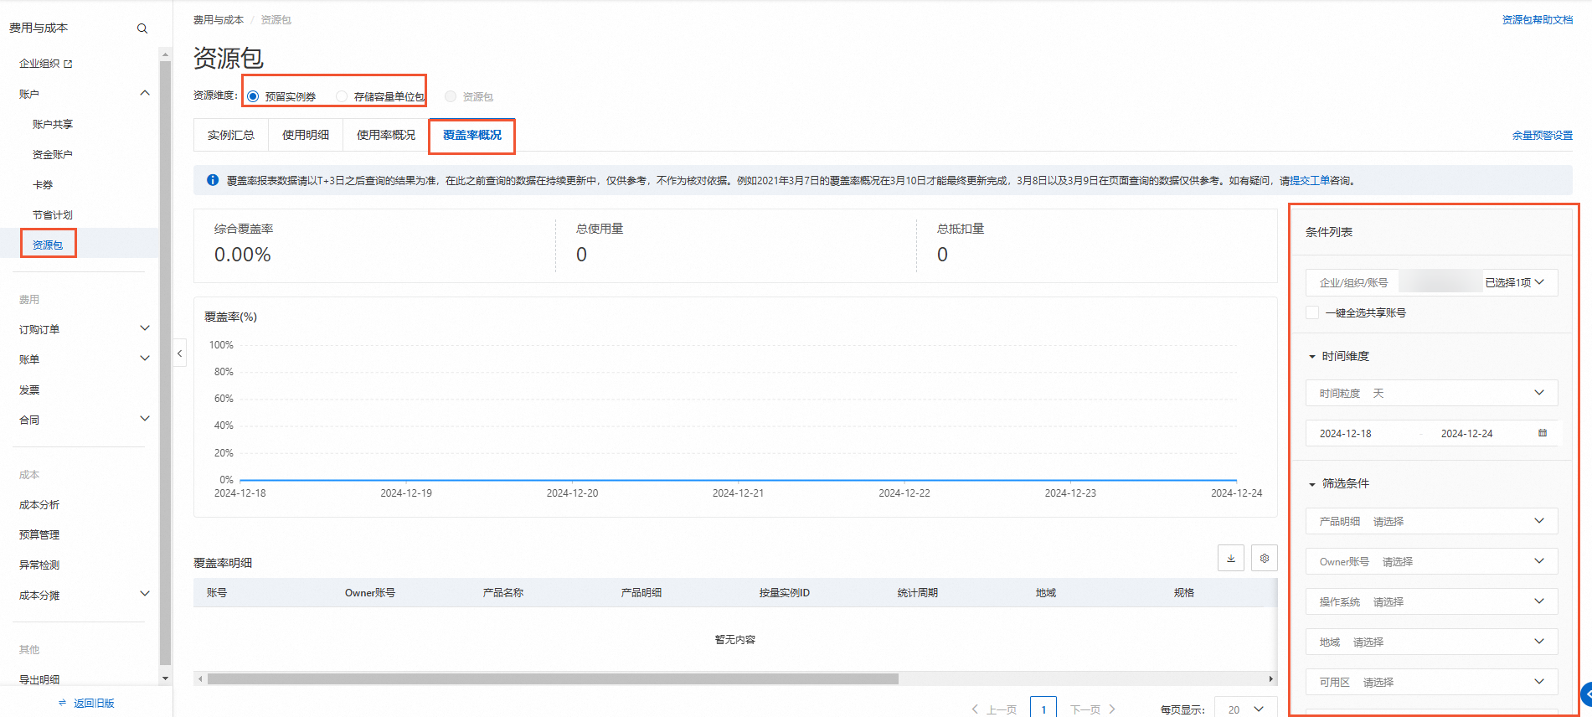Screen dimensions: 1592x717
Task: Open the 地域 filter dropdown
Action: click(x=1431, y=642)
